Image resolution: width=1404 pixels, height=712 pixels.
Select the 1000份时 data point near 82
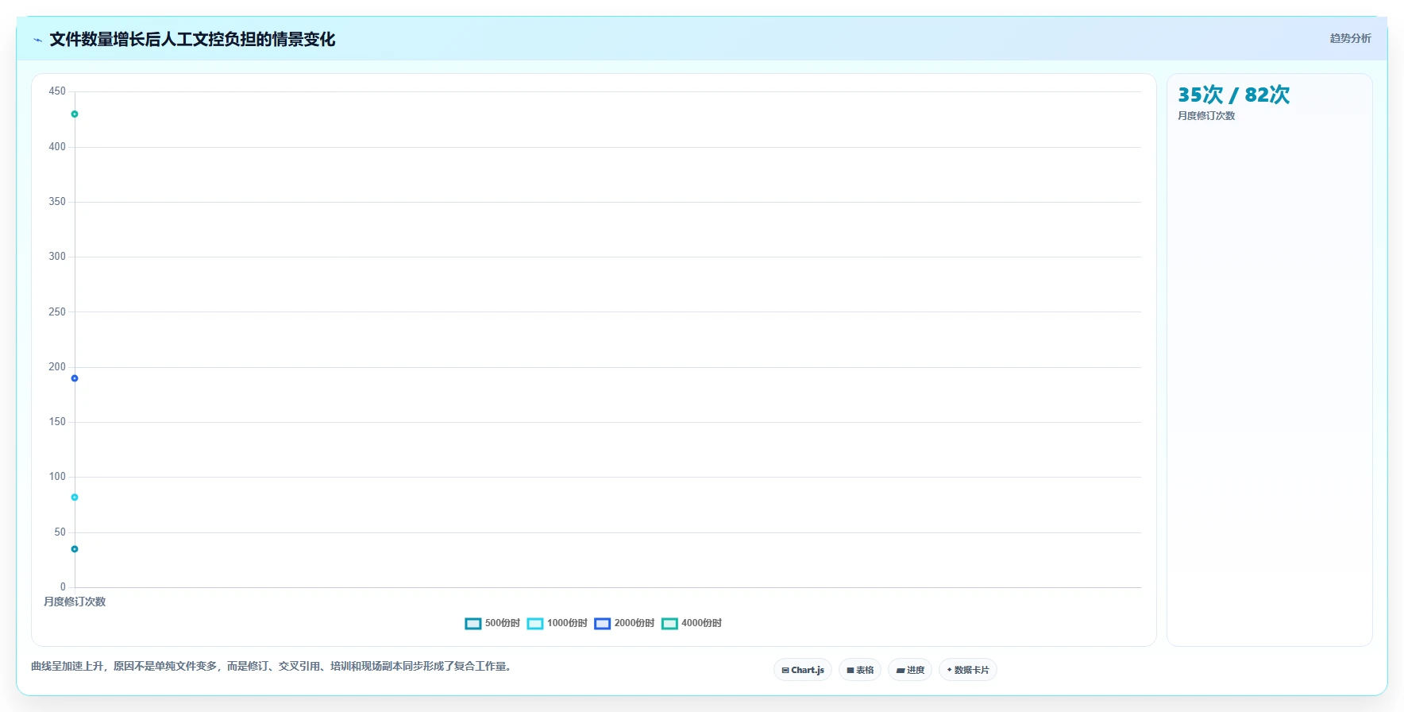click(75, 497)
